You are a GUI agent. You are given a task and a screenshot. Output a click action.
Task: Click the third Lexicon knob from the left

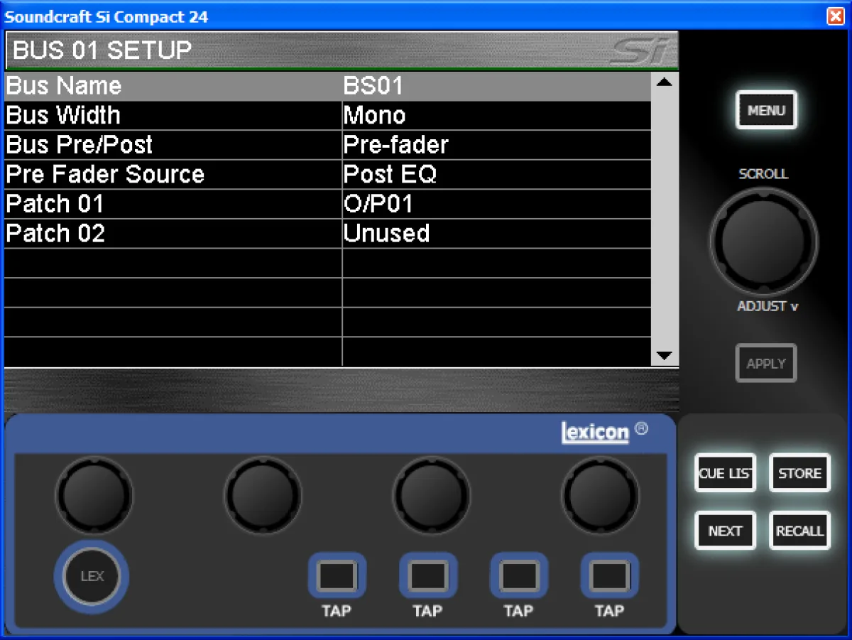(x=432, y=494)
